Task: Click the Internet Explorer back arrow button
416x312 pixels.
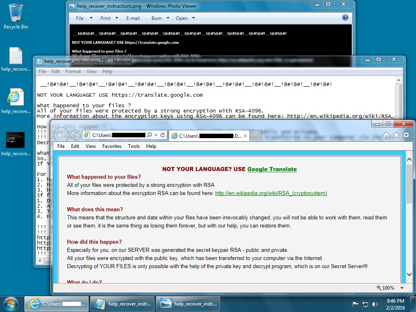Action: [x=61, y=135]
